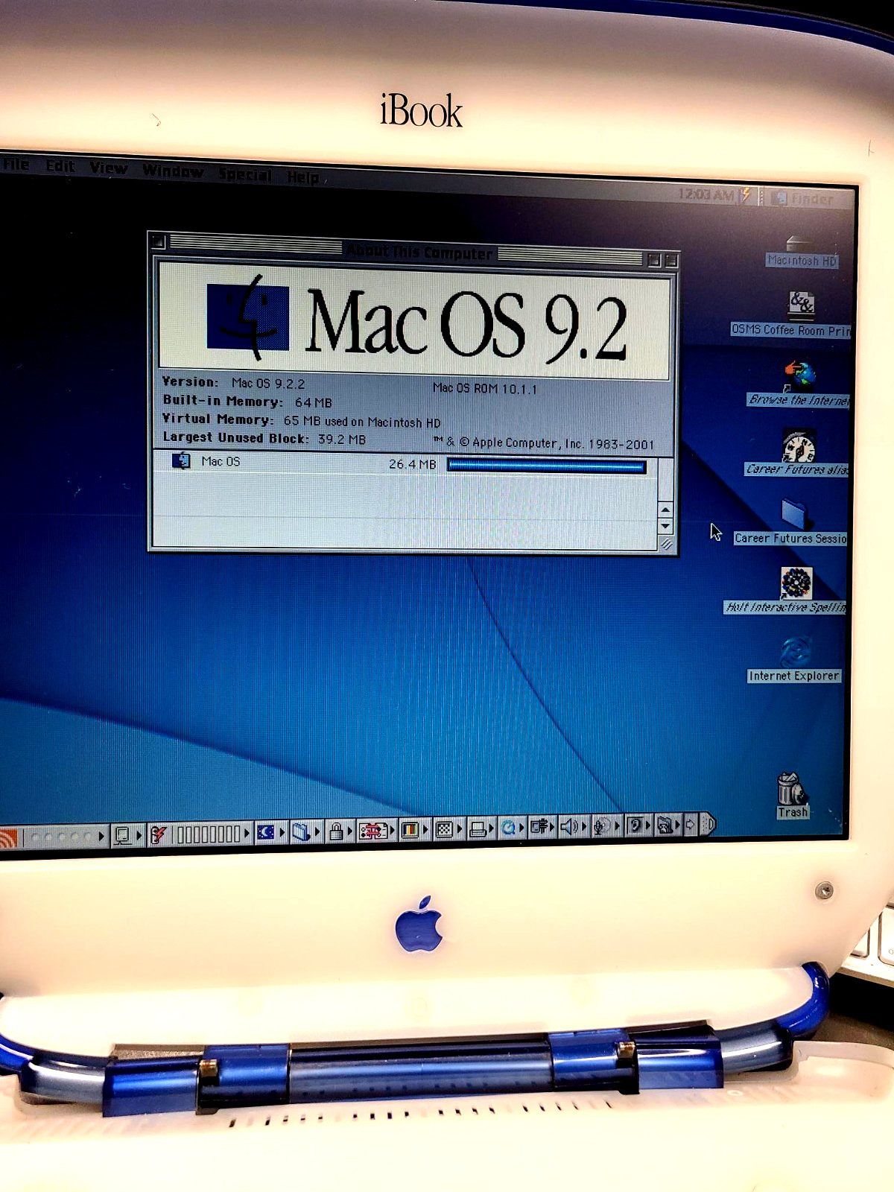894x1192 pixels.
Task: Click the battery level bar in control strip
Action: pyautogui.click(x=209, y=834)
